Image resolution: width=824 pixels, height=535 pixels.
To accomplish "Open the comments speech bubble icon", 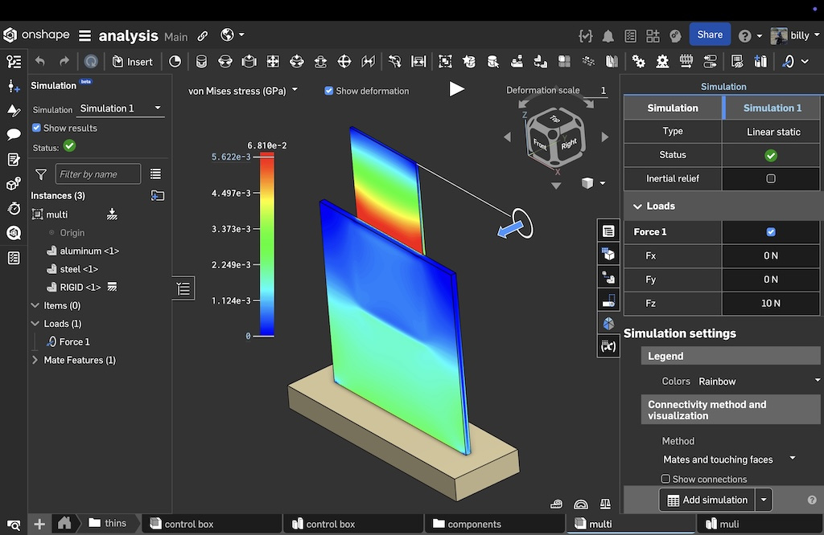I will tap(14, 134).
